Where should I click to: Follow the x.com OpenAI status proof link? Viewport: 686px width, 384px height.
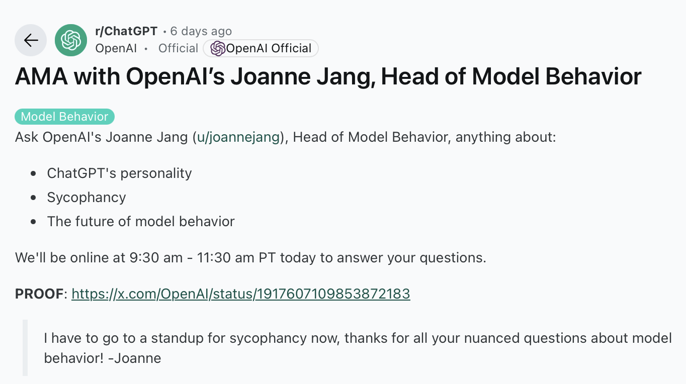(x=241, y=294)
